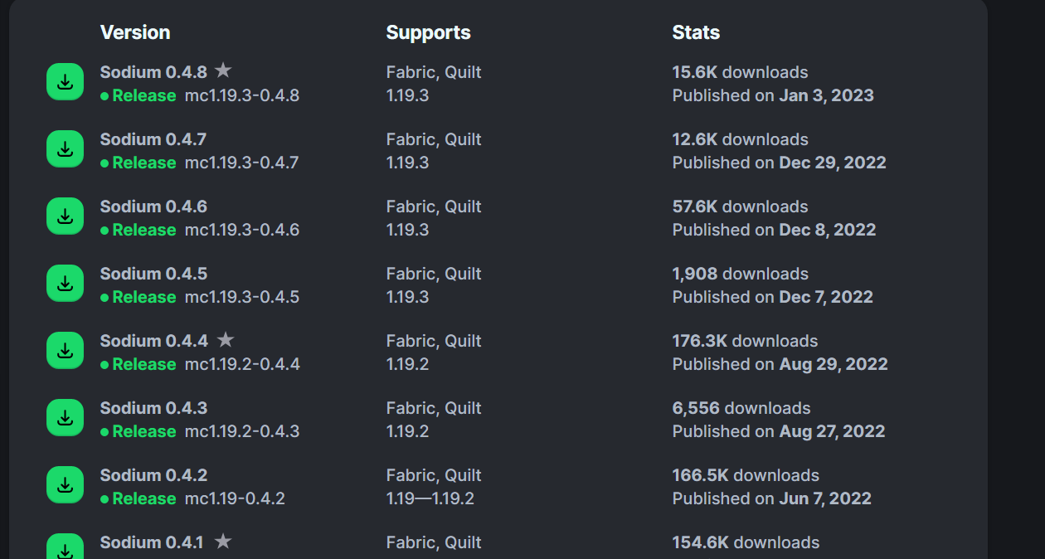Download Sodium 0.4.6 via its green icon

point(65,216)
